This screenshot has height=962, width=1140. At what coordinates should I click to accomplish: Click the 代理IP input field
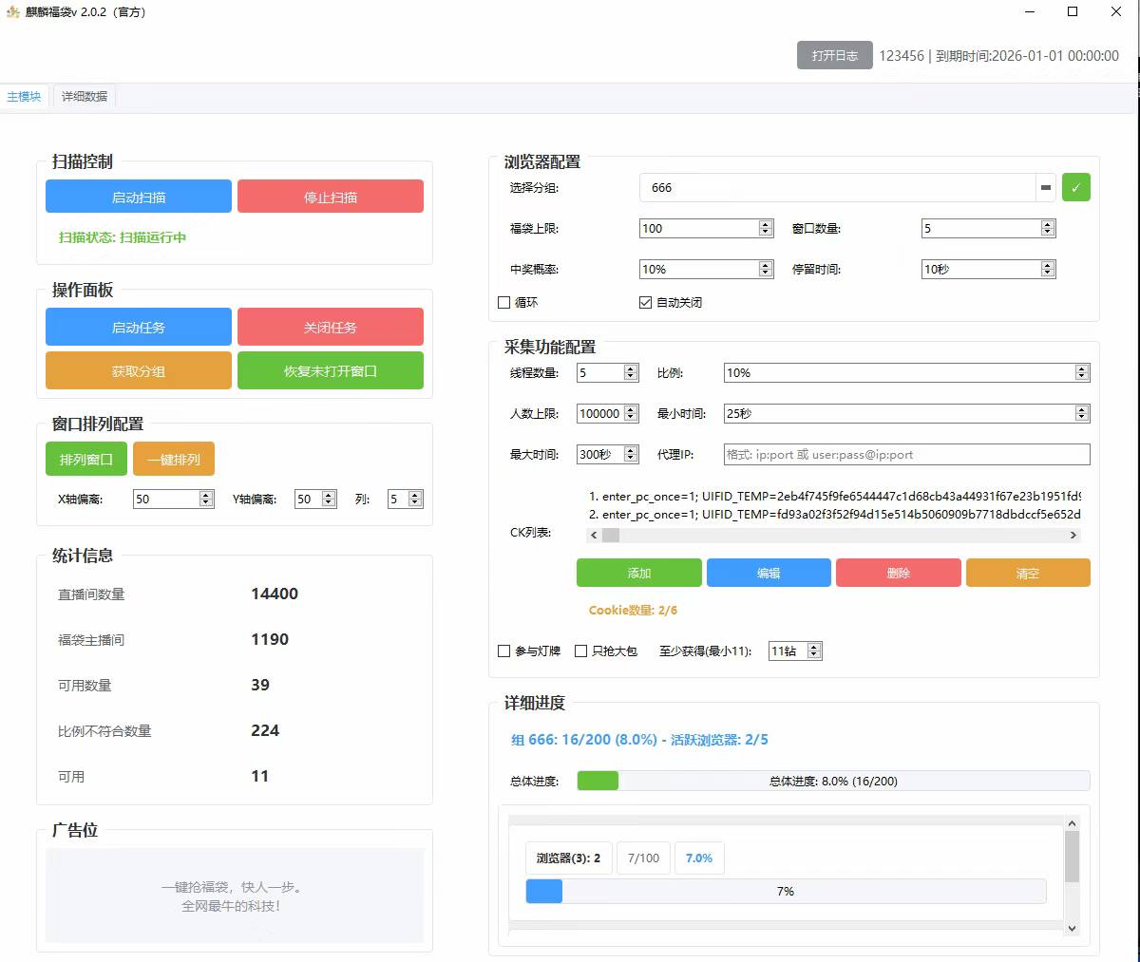pos(906,454)
